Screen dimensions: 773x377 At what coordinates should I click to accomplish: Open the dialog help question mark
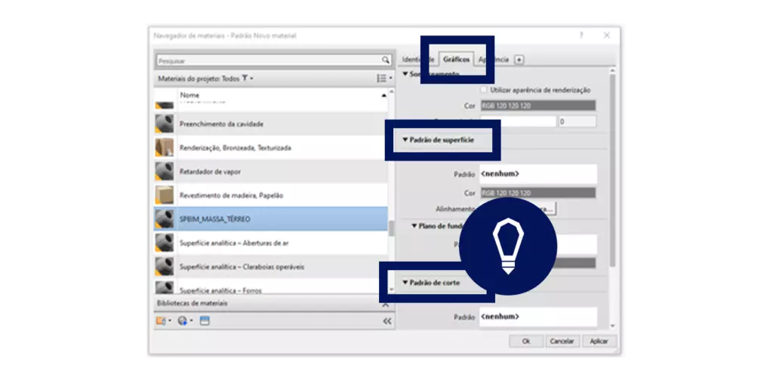[582, 35]
